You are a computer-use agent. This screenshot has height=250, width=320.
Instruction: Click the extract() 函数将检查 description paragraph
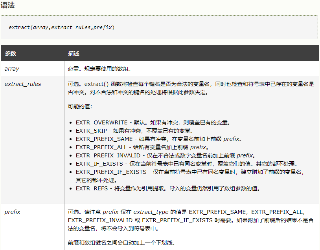[191, 88]
